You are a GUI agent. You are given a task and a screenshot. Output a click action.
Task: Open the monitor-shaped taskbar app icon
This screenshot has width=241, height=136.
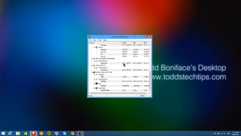57,133
